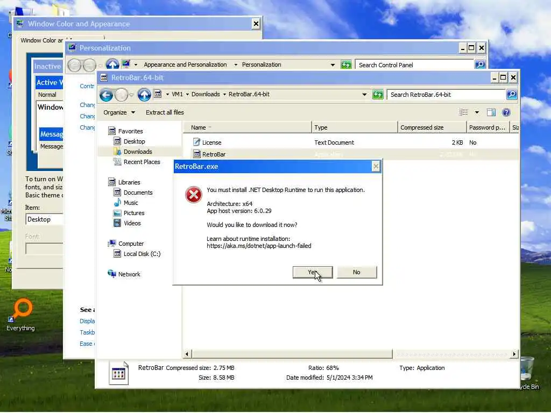Open the Organize menu
Viewport: 551px width, 413px height.
pyautogui.click(x=119, y=112)
